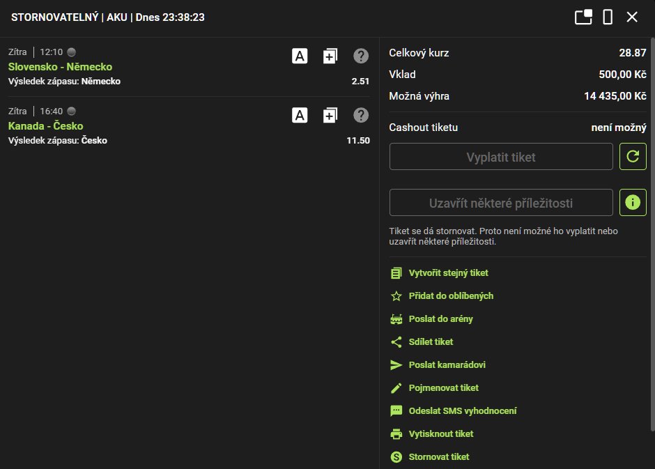Click the star icon beside Přidat do oblíbených

point(396,296)
